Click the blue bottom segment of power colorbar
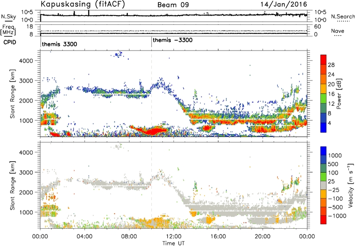 (x=323, y=127)
